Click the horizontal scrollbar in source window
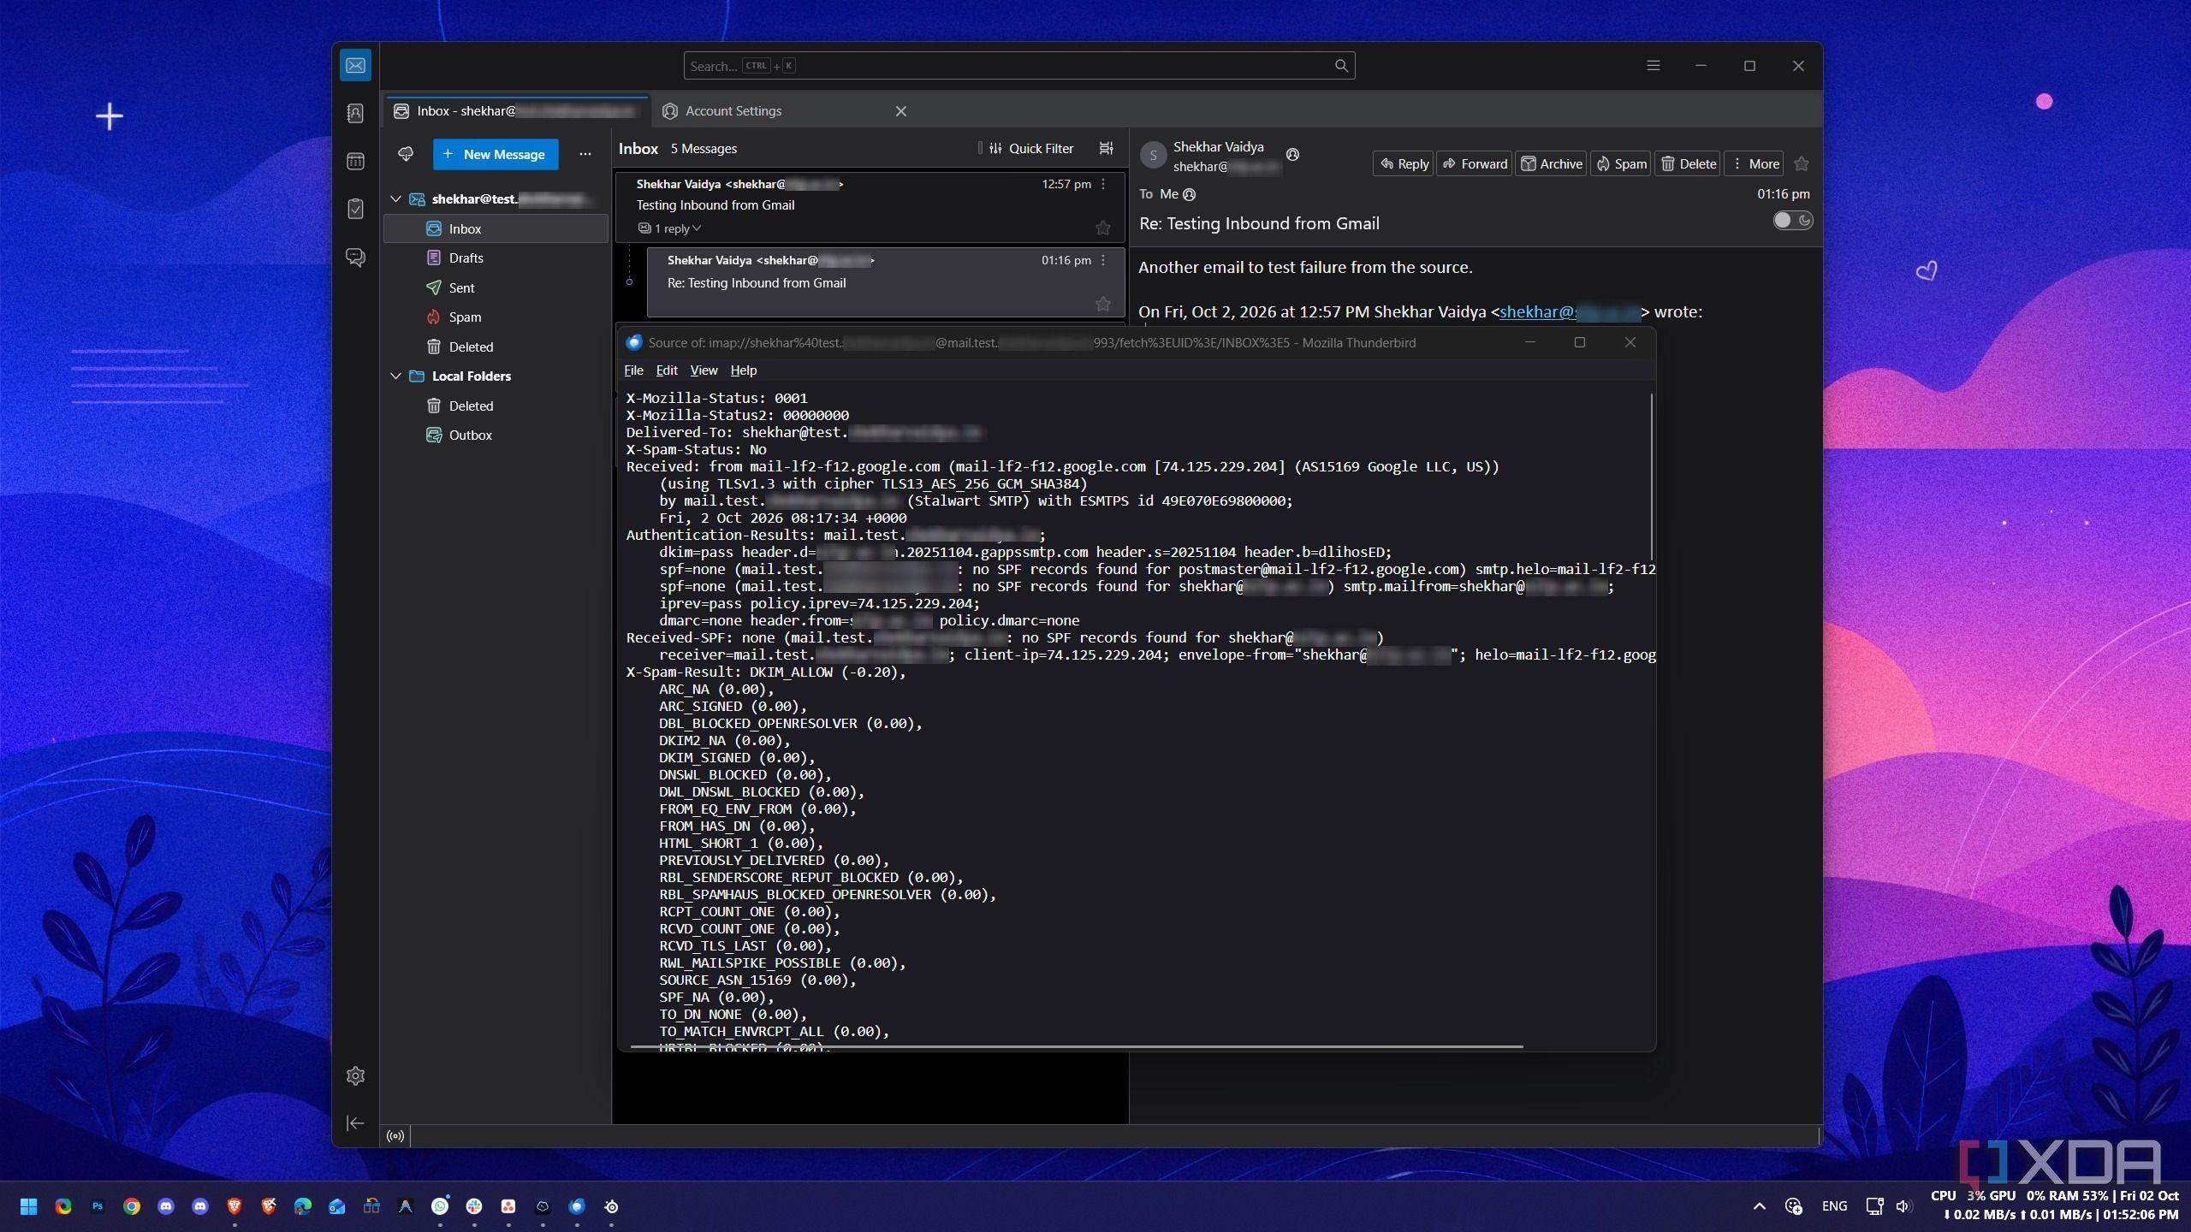2191x1232 pixels. 1077,1046
